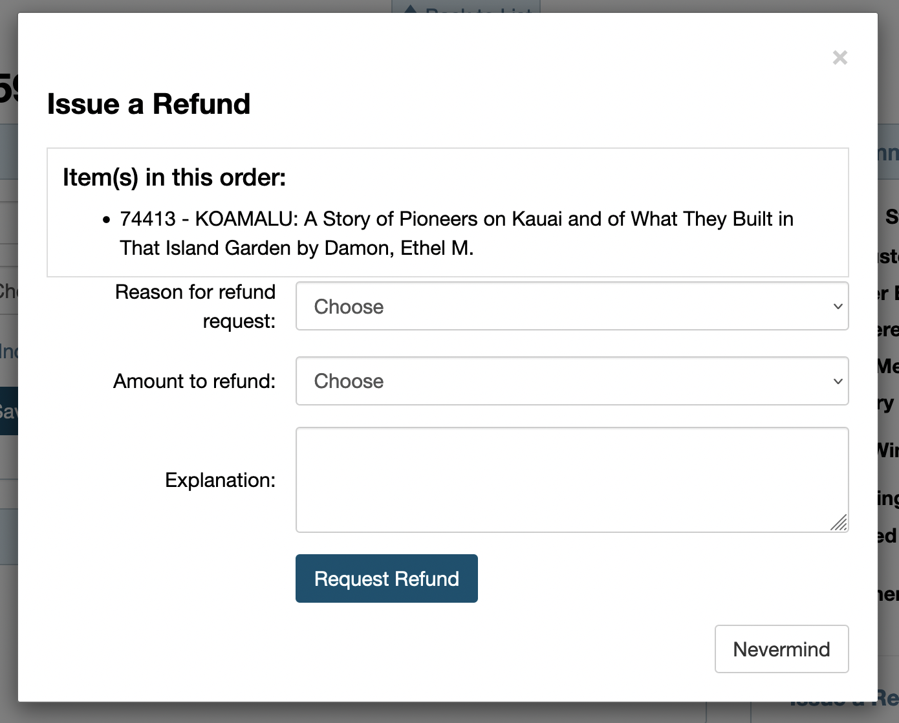Click the Reason for refund dropdown chevron
The image size is (899, 723).
(x=837, y=307)
